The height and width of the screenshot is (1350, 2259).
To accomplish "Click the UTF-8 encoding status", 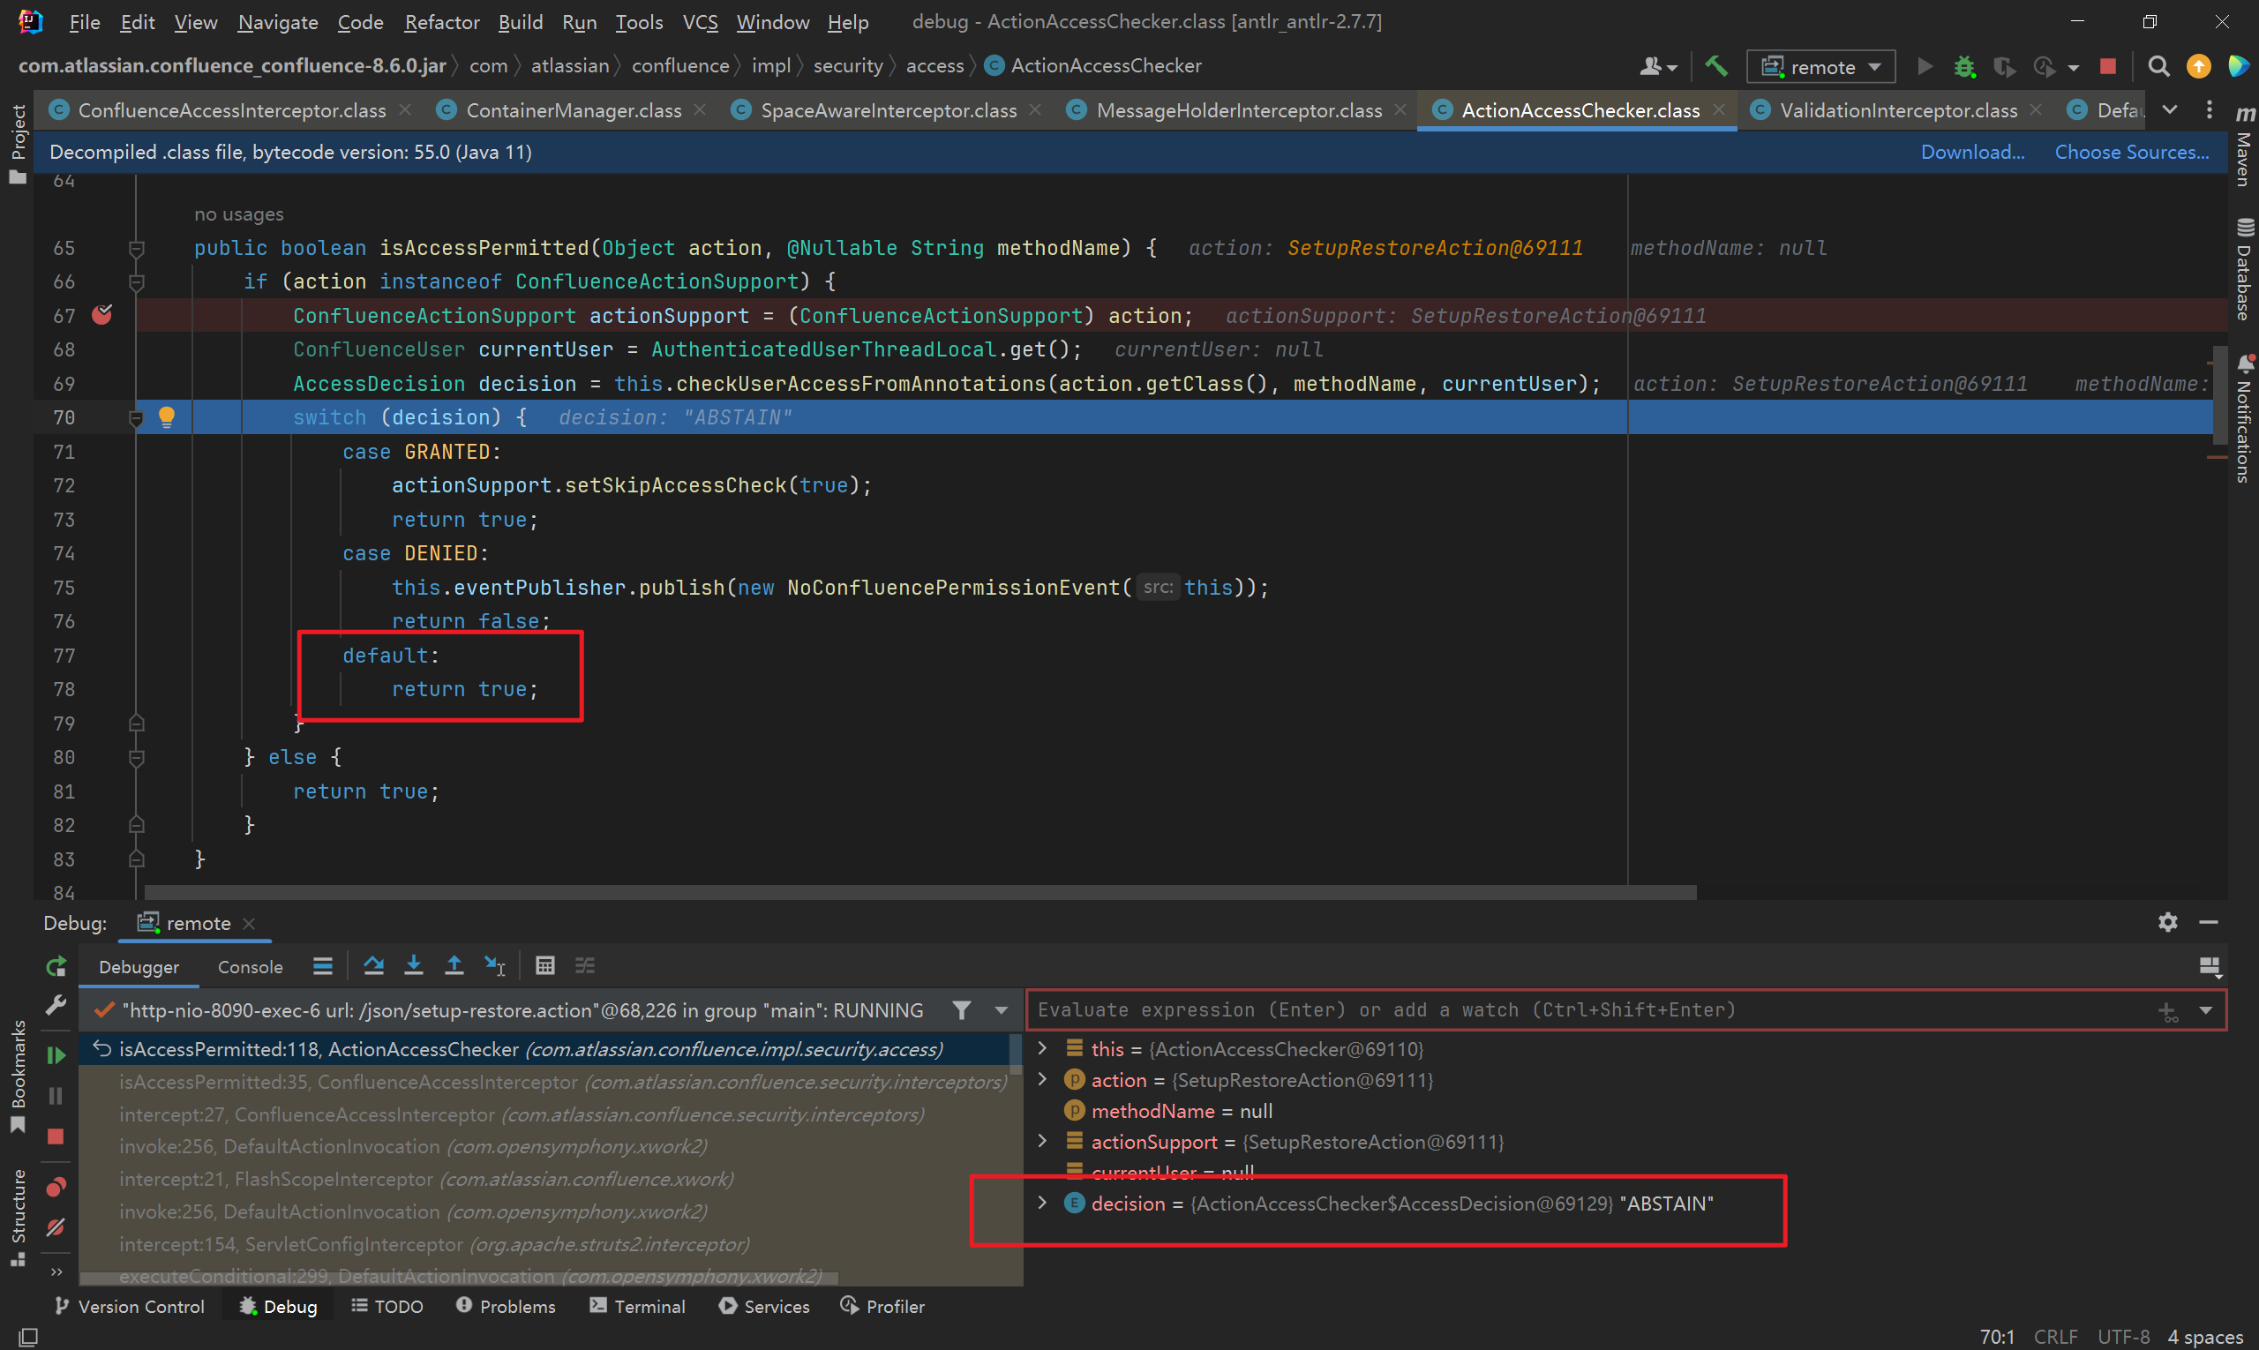I will tap(2122, 1337).
